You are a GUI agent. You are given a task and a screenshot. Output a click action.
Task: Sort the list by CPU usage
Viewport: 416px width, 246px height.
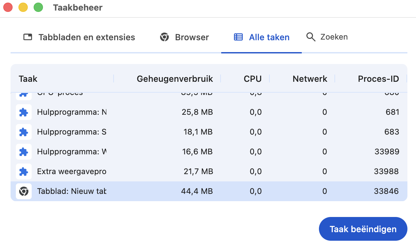pos(252,79)
